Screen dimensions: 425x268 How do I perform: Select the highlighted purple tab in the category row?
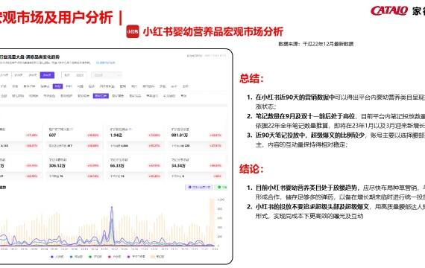[x=57, y=86]
